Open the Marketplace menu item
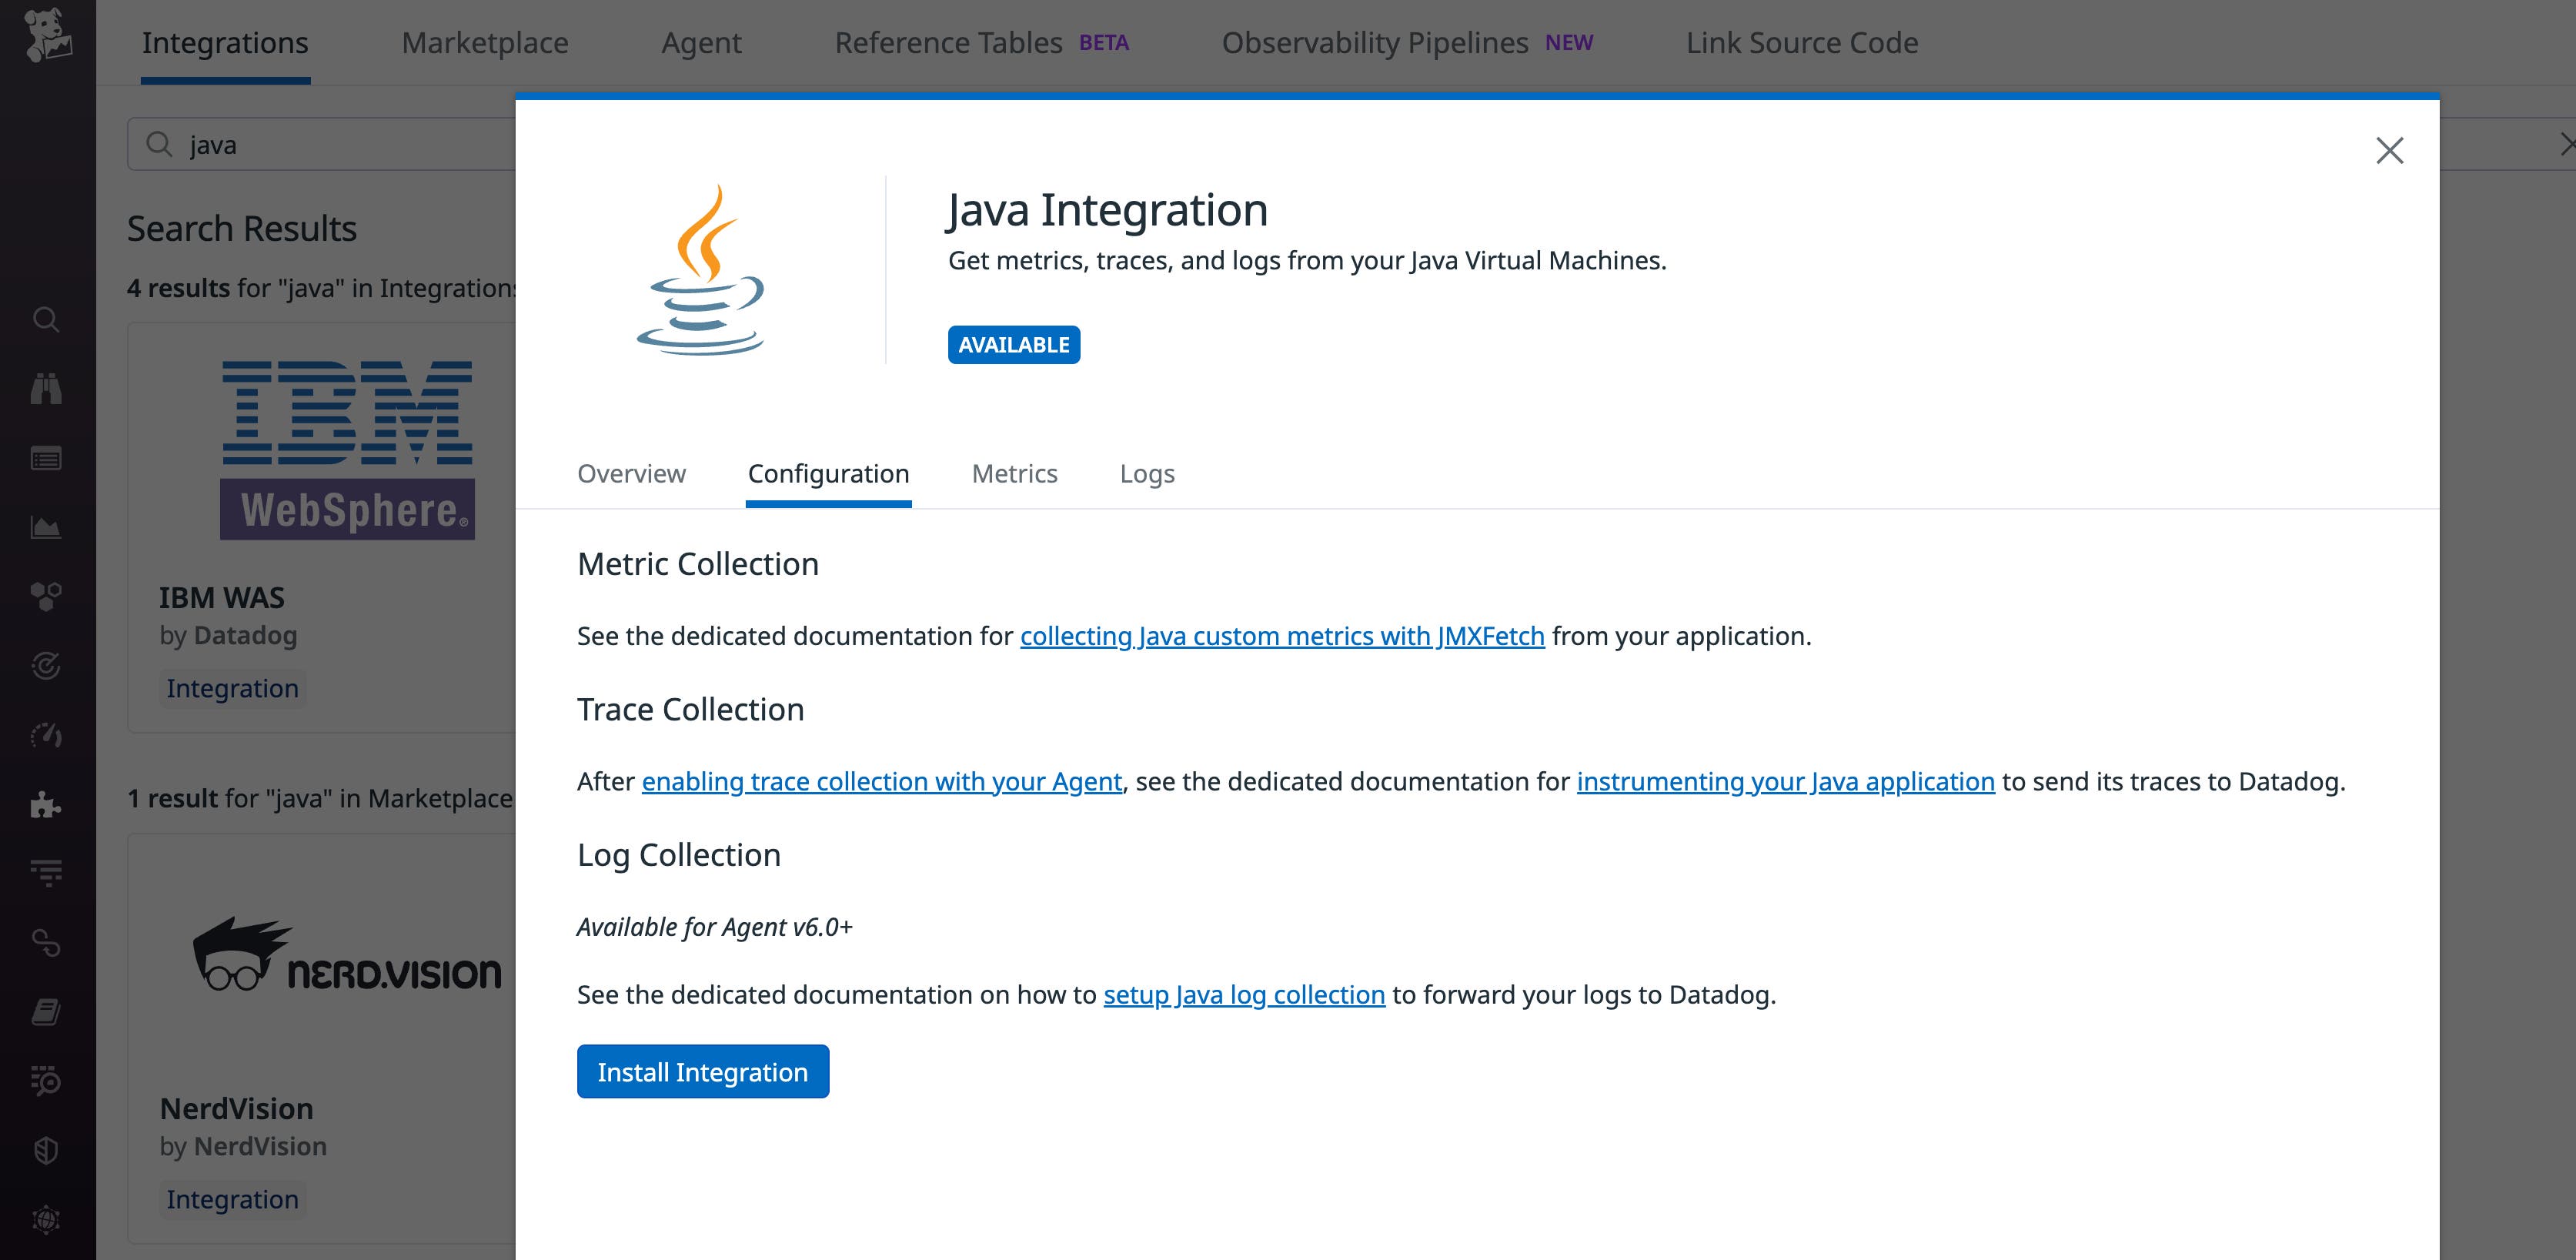This screenshot has height=1260, width=2576. (485, 43)
